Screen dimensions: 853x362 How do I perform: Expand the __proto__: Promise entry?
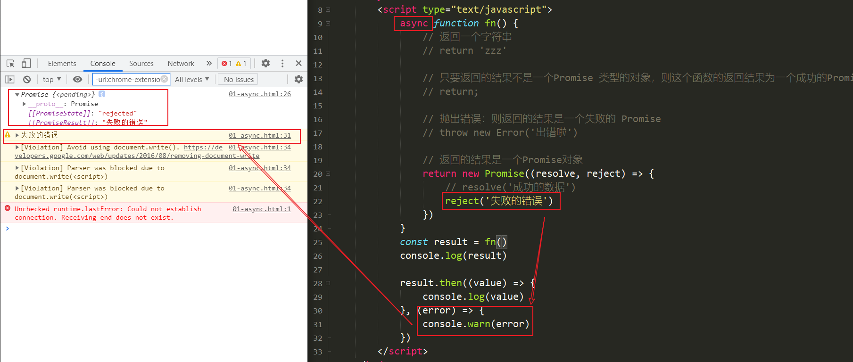25,104
